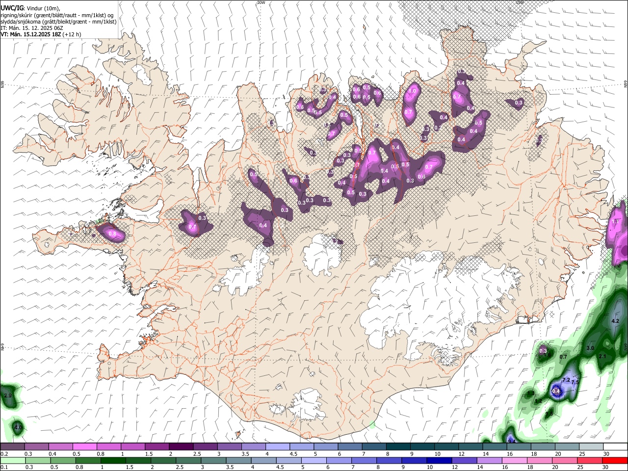Click the 25–30 pale grey snow legend swatch
Screen dimensions: 628x471
tap(591, 446)
